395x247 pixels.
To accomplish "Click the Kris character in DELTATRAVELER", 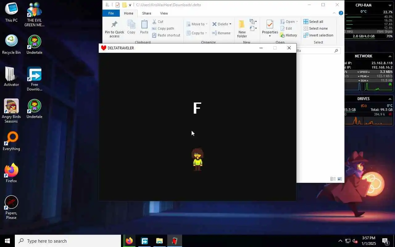I will coord(197,159).
